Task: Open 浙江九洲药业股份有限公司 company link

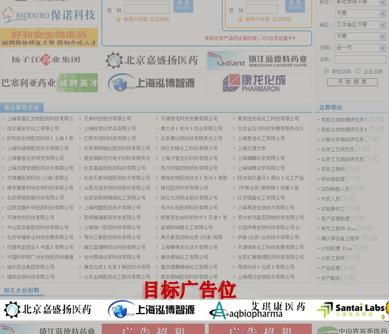Action: (x=189, y=198)
